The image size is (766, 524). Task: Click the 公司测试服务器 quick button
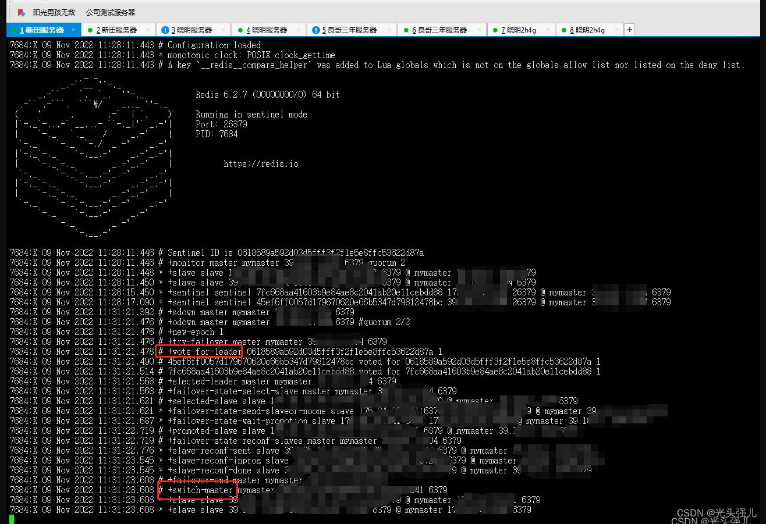tap(111, 12)
